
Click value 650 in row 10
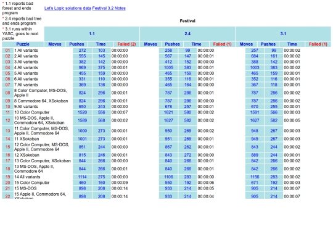click(82, 107)
